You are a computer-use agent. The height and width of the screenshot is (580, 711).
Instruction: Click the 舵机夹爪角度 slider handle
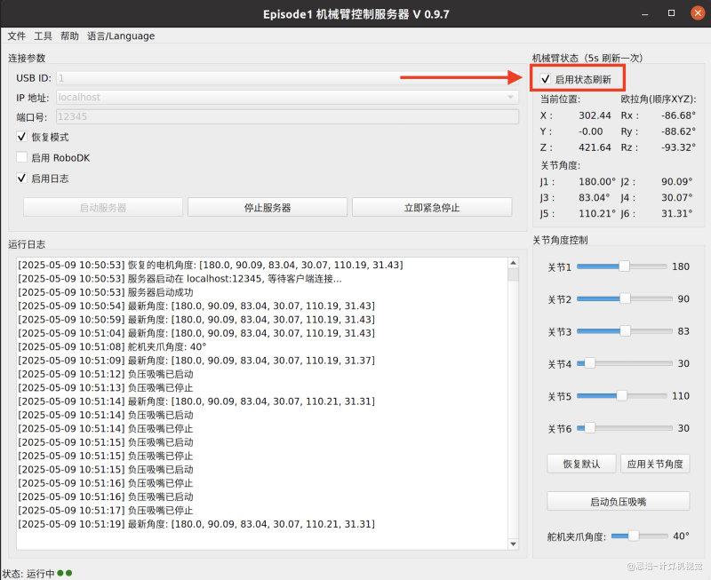tap(634, 536)
